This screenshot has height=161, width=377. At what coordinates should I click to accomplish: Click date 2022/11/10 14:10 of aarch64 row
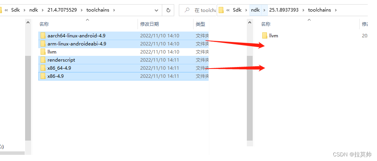pyautogui.click(x=160, y=36)
